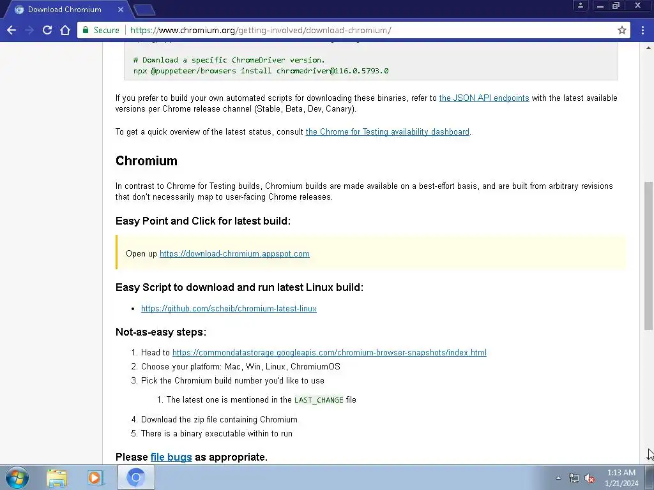Open the Windows Start menu

tap(17, 477)
